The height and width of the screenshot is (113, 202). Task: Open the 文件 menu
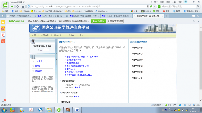click(156, 2)
